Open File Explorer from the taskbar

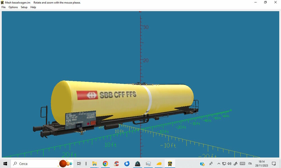pyautogui.click(x=94, y=164)
